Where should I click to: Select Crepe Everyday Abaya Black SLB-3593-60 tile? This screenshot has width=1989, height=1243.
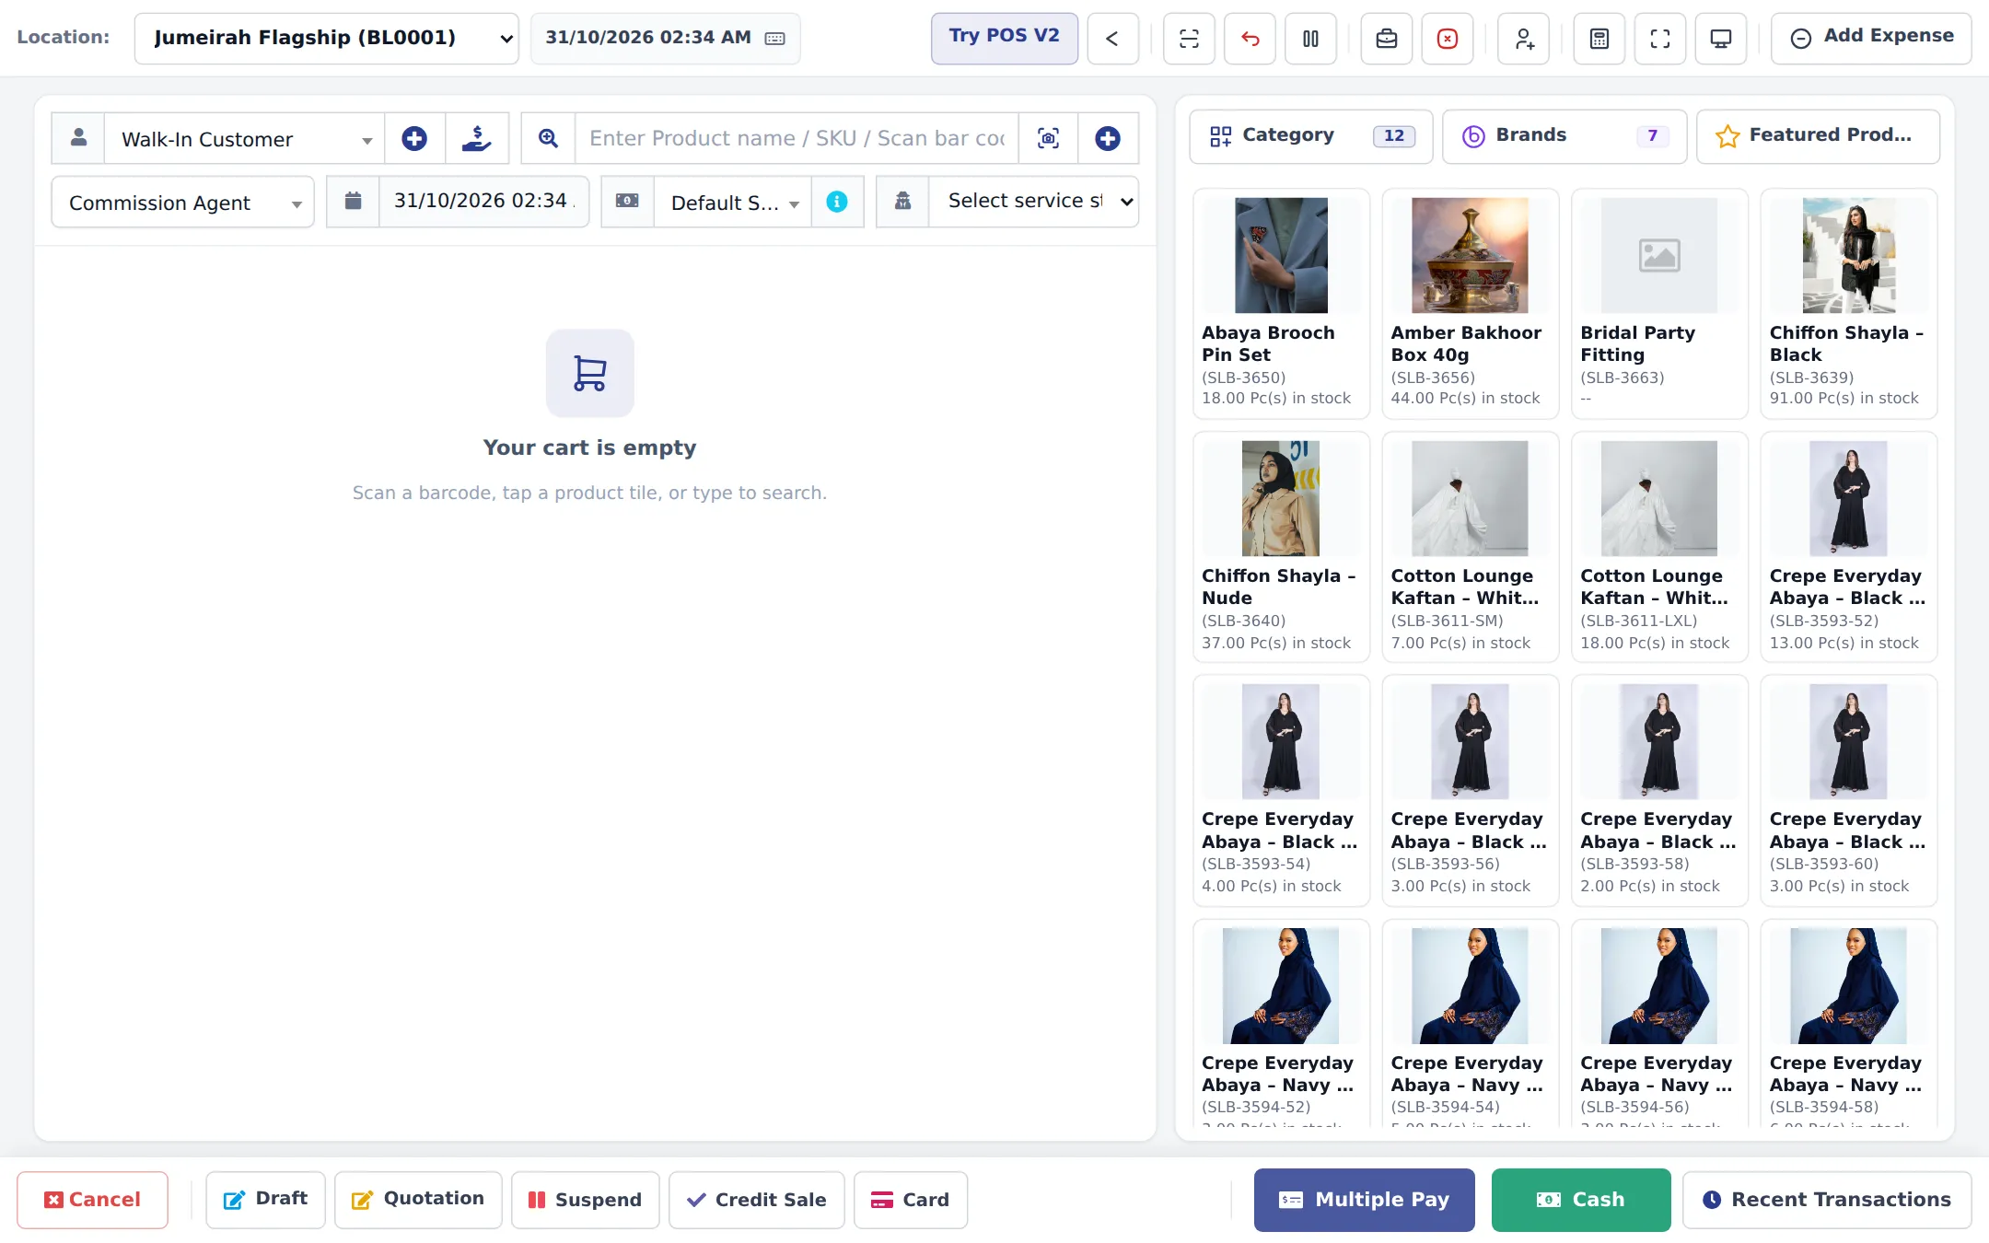(1849, 790)
